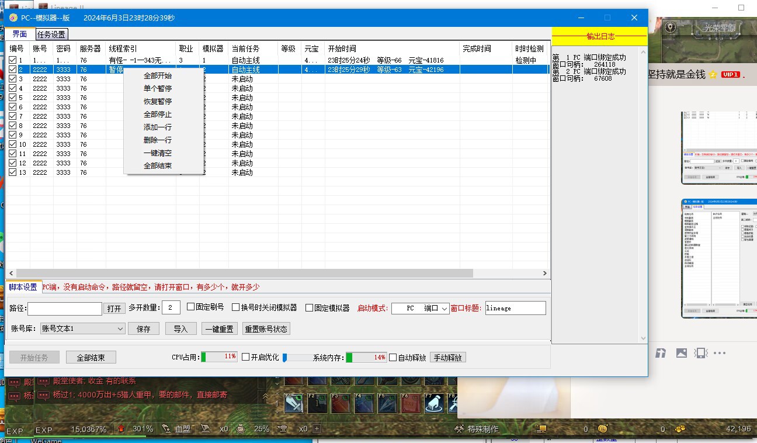Image resolution: width=757 pixels, height=443 pixels.
Task: Click the F1 sword skill slot
Action: tap(293, 403)
